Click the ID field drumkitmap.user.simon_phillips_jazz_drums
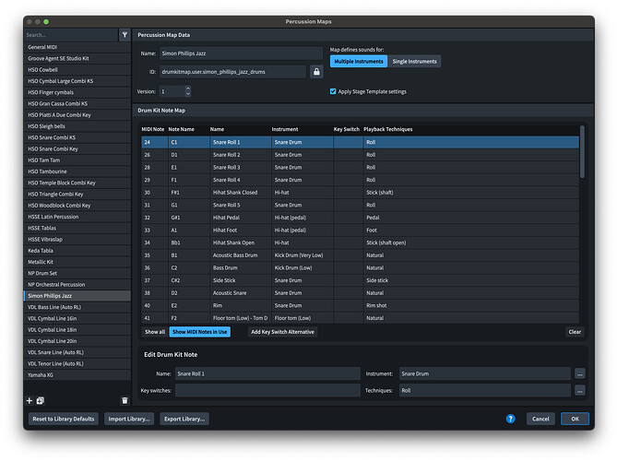 pos(233,72)
